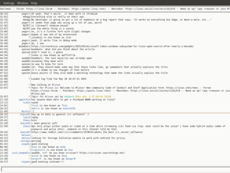
Task: Open the Settings menu
Action: point(10,3)
